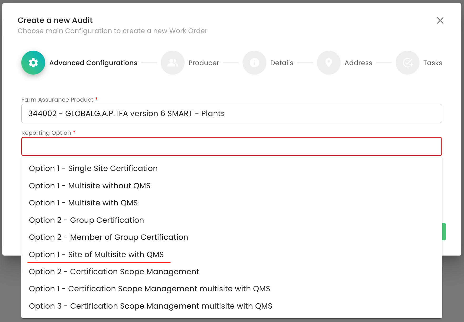This screenshot has height=322, width=464.
Task: Open the Tasks step label
Action: point(433,63)
